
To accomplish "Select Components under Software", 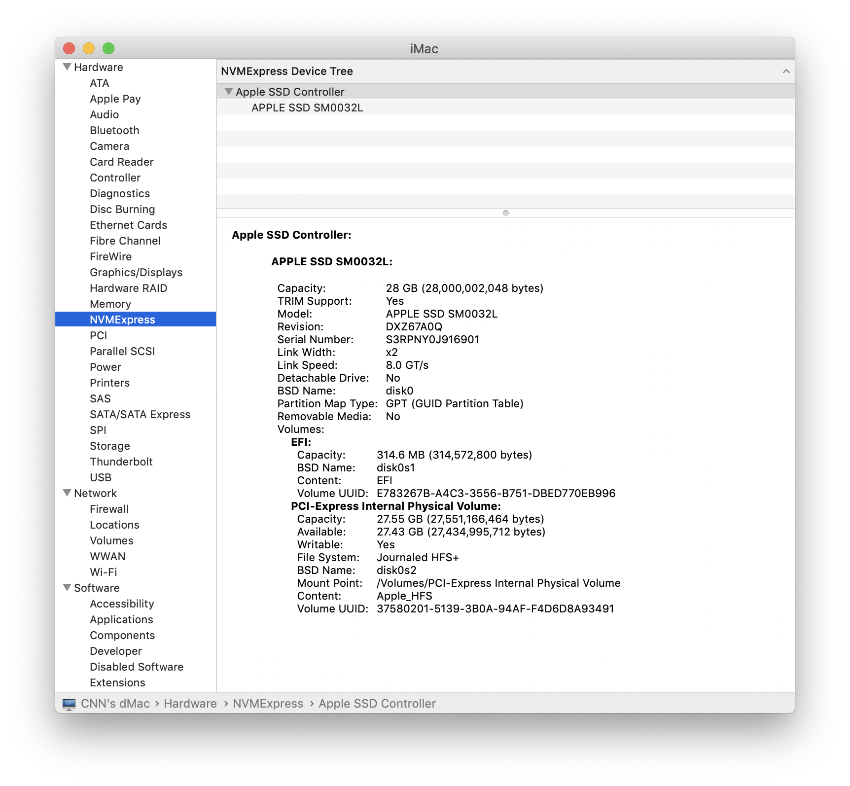I will pyautogui.click(x=122, y=635).
